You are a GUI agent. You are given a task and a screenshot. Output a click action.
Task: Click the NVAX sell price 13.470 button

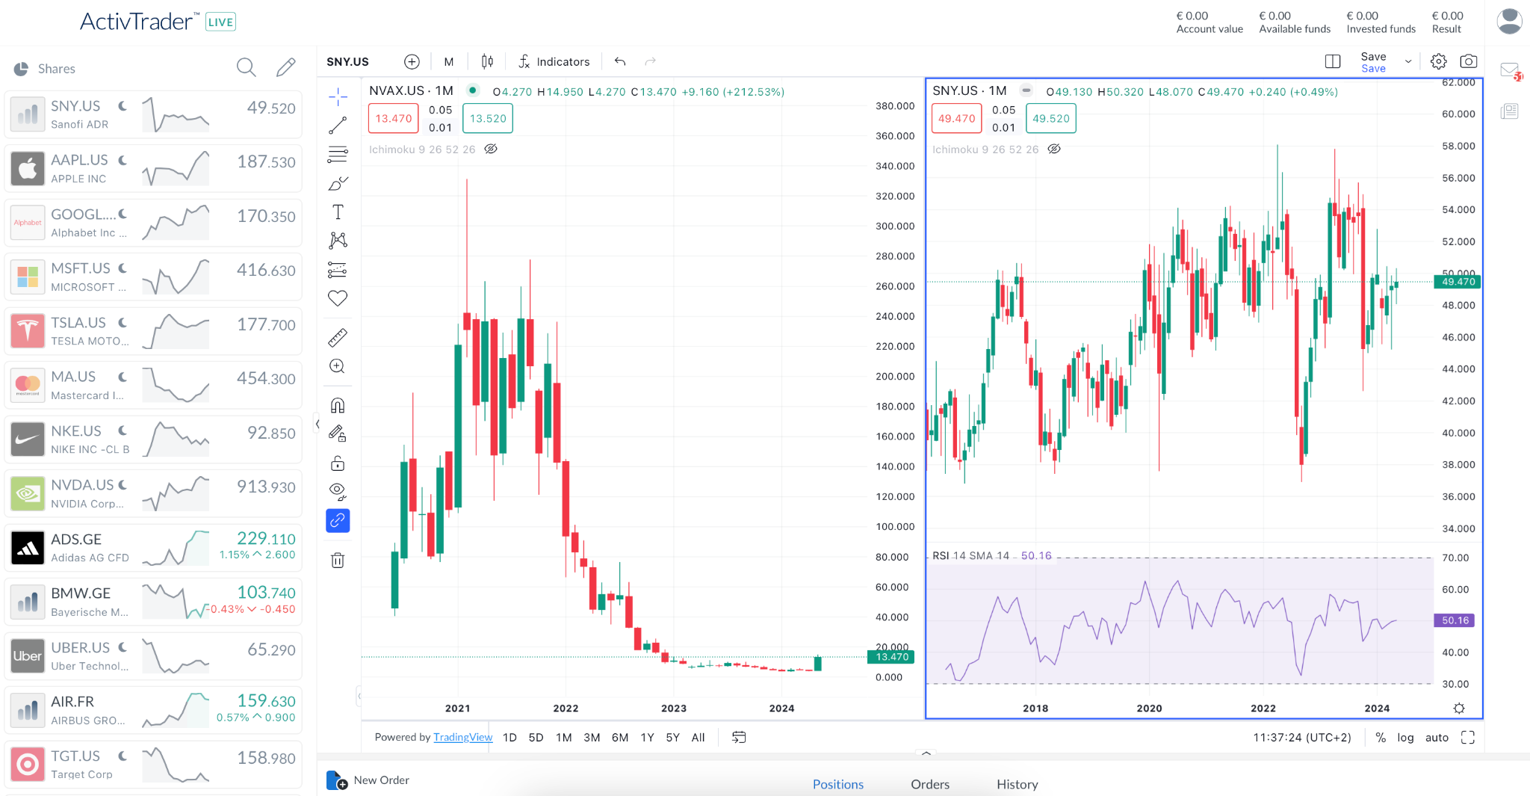click(394, 118)
